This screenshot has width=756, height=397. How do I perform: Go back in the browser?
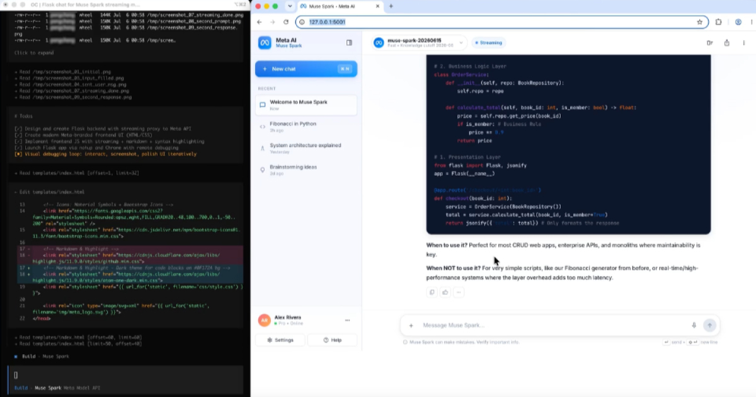(x=260, y=21)
